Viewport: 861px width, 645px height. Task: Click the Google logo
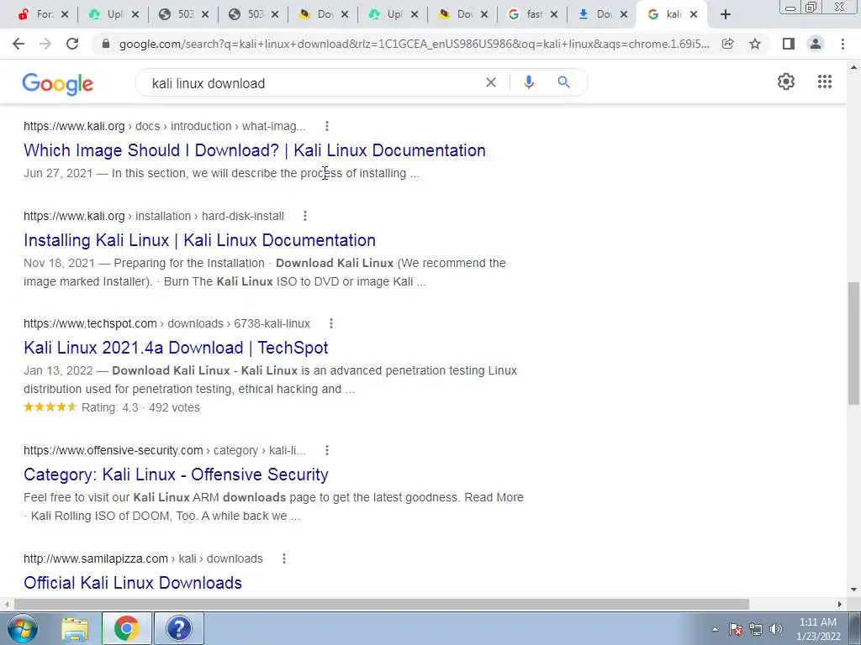pyautogui.click(x=58, y=84)
